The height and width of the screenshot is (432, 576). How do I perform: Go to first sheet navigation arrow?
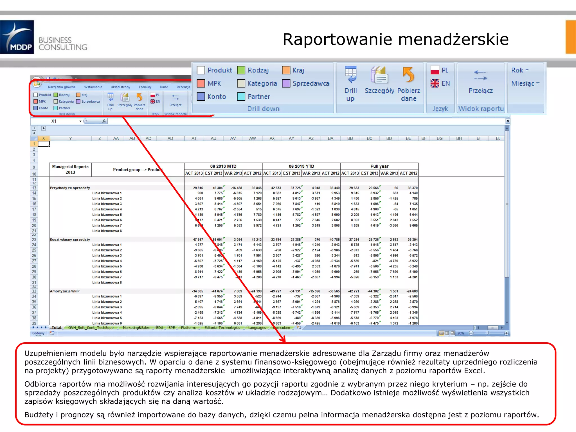coord(33,327)
